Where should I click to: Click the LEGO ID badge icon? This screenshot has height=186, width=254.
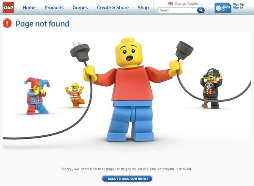pyautogui.click(x=223, y=8)
